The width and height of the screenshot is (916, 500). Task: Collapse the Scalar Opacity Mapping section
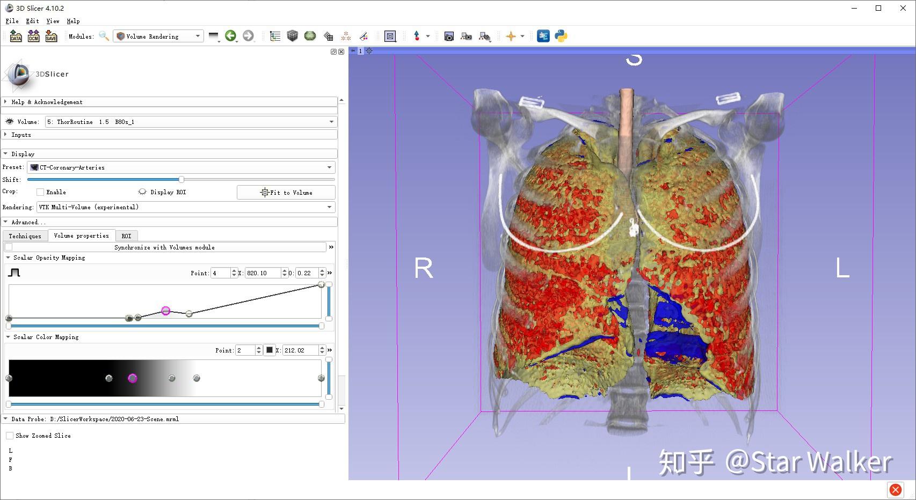7,258
